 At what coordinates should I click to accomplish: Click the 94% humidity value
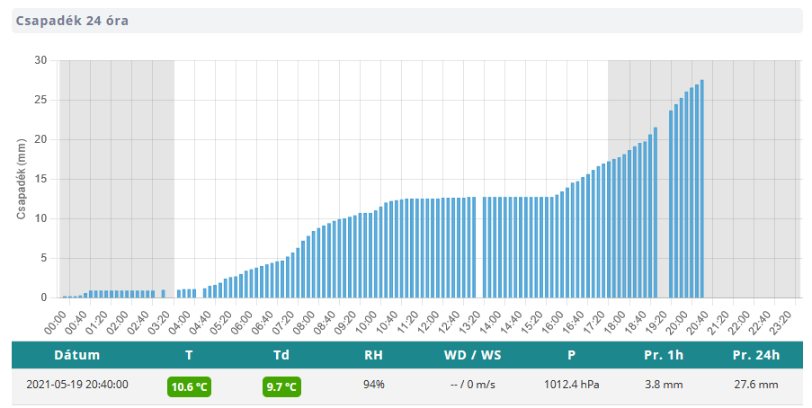click(x=373, y=385)
